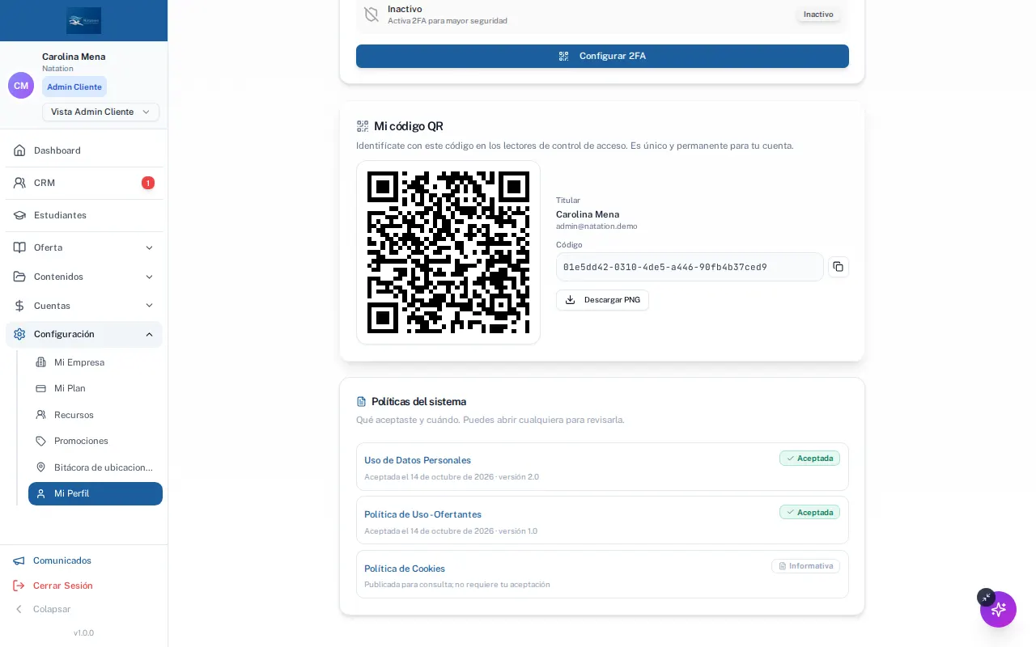This screenshot has height=647, width=1036.
Task: Open the Uso de Datos Personales policy
Action: pyautogui.click(x=418, y=460)
